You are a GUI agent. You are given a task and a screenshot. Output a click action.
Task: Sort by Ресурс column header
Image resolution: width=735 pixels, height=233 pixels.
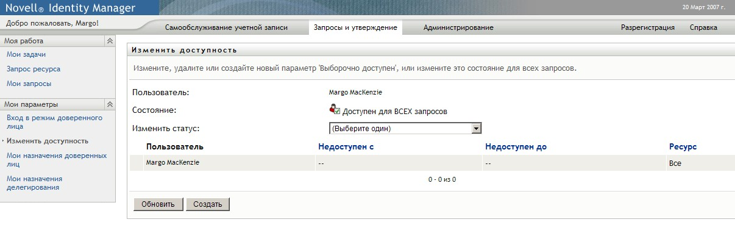point(683,147)
